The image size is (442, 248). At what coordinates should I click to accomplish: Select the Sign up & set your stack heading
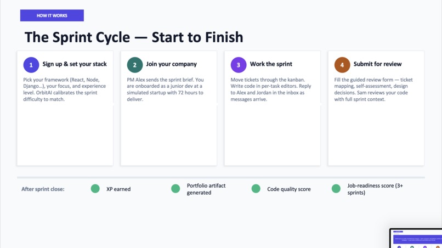coord(75,64)
